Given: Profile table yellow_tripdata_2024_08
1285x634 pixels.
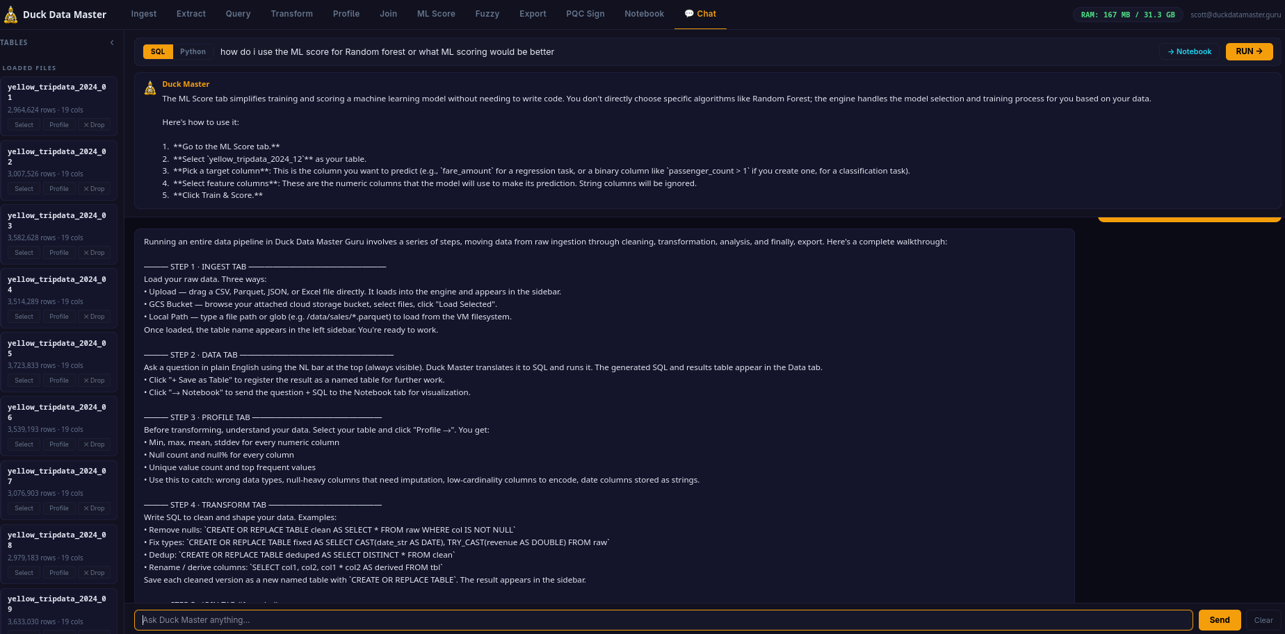Looking at the screenshot, I should (59, 573).
